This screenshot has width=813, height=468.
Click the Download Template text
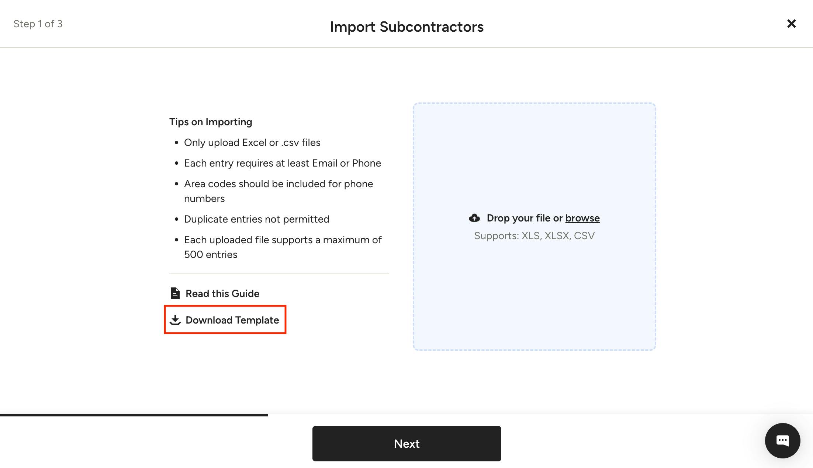pyautogui.click(x=232, y=320)
